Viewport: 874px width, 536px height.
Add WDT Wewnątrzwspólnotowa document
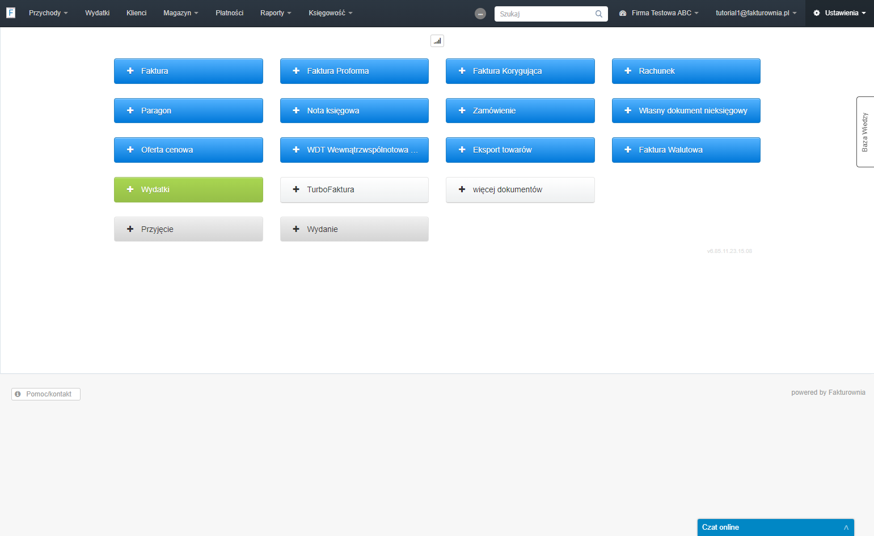354,150
